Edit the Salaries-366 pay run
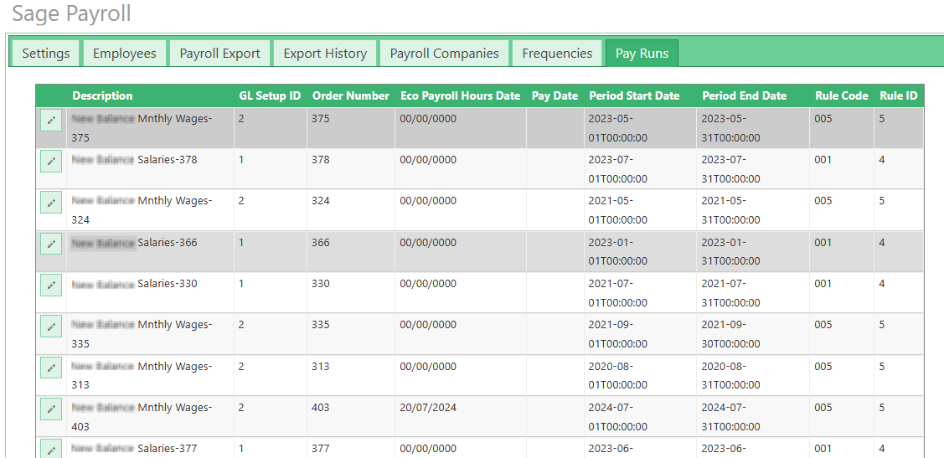Image resolution: width=944 pixels, height=458 pixels. (x=51, y=244)
